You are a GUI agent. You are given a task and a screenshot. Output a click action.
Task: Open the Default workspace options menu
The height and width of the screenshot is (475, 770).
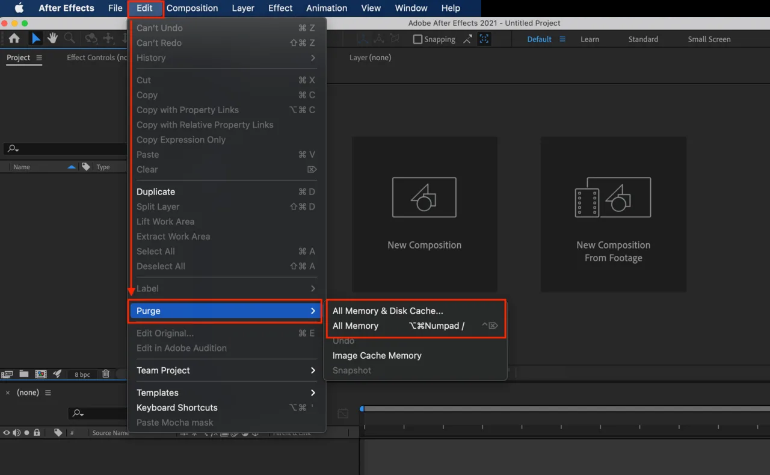coord(562,39)
